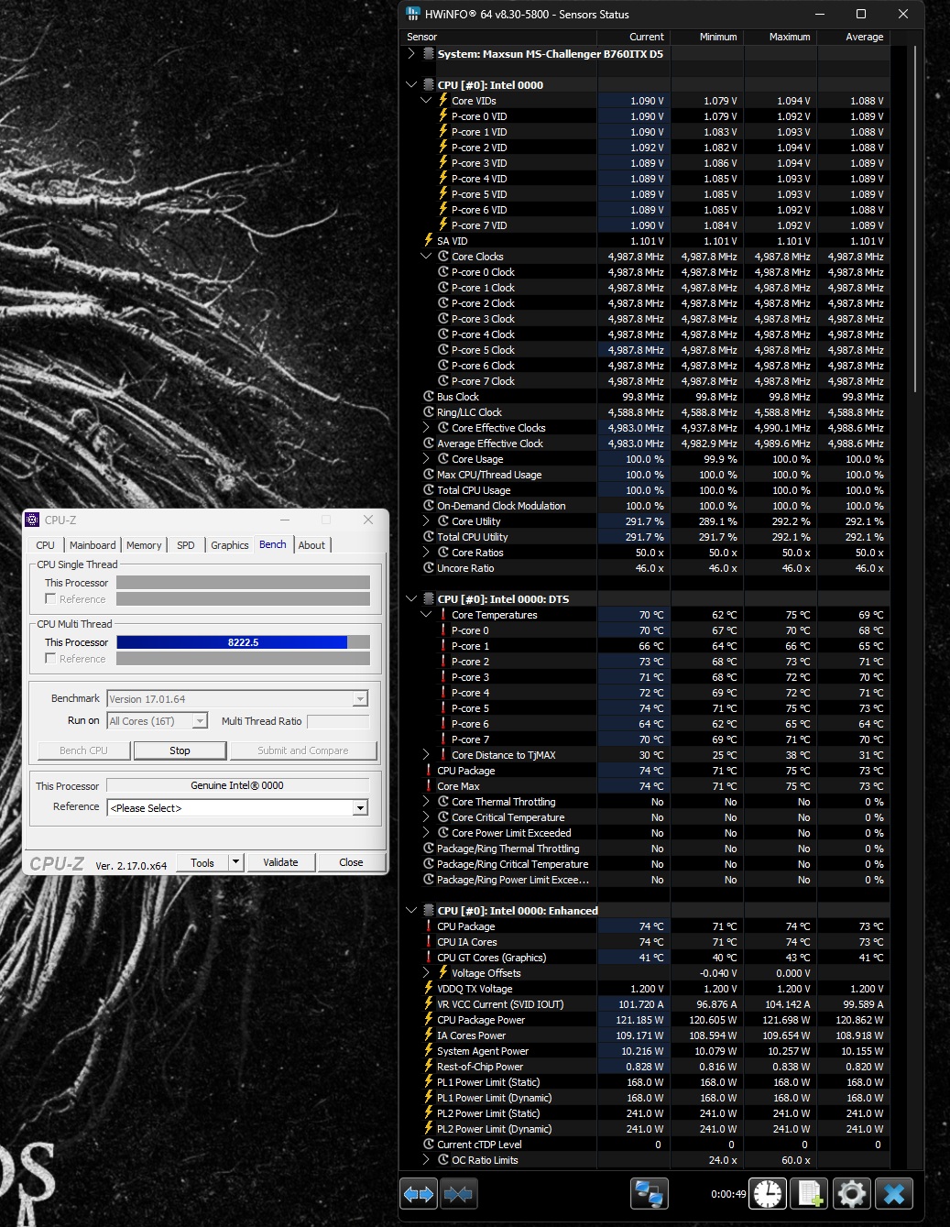
Task: Switch to the Memory tab
Action: coord(144,545)
